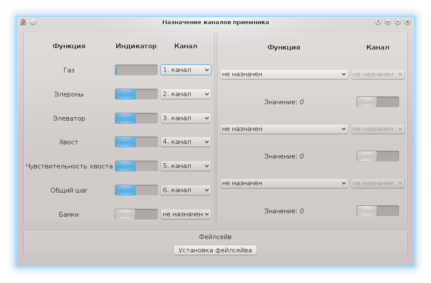The width and height of the screenshot is (431, 283).
Task: Minimize the window using the down-arrow title button
Action: click(388, 22)
